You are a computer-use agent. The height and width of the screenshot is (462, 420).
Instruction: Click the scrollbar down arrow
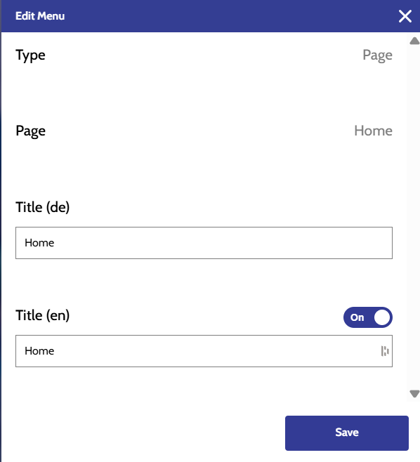414,394
